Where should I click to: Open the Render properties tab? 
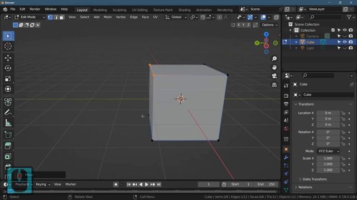[286, 96]
